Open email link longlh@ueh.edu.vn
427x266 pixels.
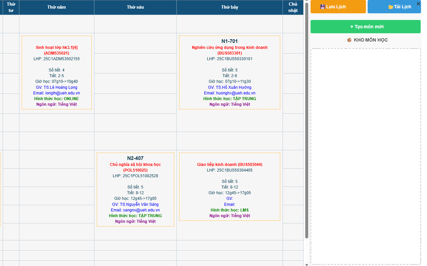(57, 93)
